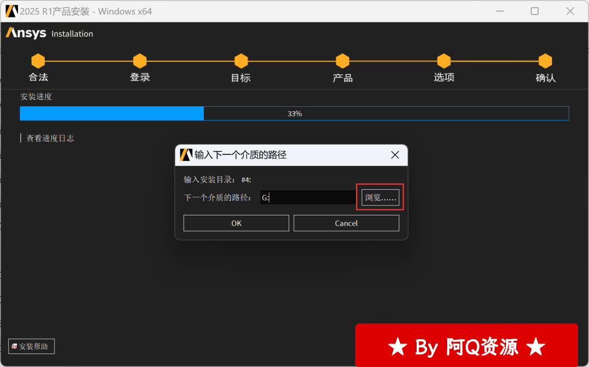Click the 输入安装目录 #4 text
The width and height of the screenshot is (589, 367).
218,179
